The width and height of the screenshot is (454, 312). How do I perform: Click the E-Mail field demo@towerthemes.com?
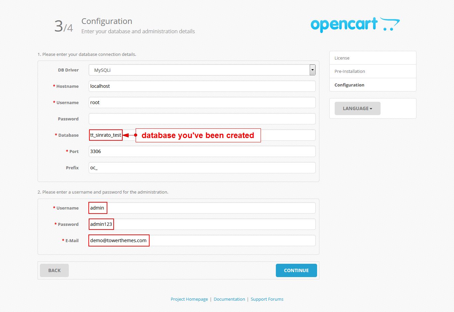coord(202,240)
